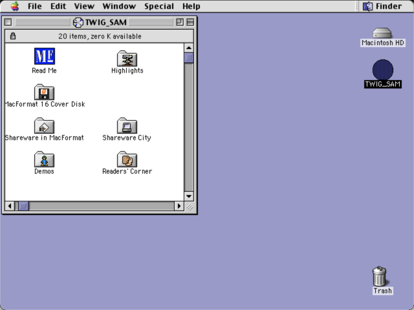Click the vertical scrollbar up arrow

[189, 48]
